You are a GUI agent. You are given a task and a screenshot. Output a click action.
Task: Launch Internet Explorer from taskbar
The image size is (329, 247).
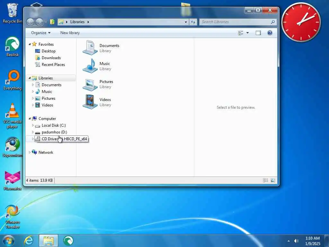tap(29, 241)
